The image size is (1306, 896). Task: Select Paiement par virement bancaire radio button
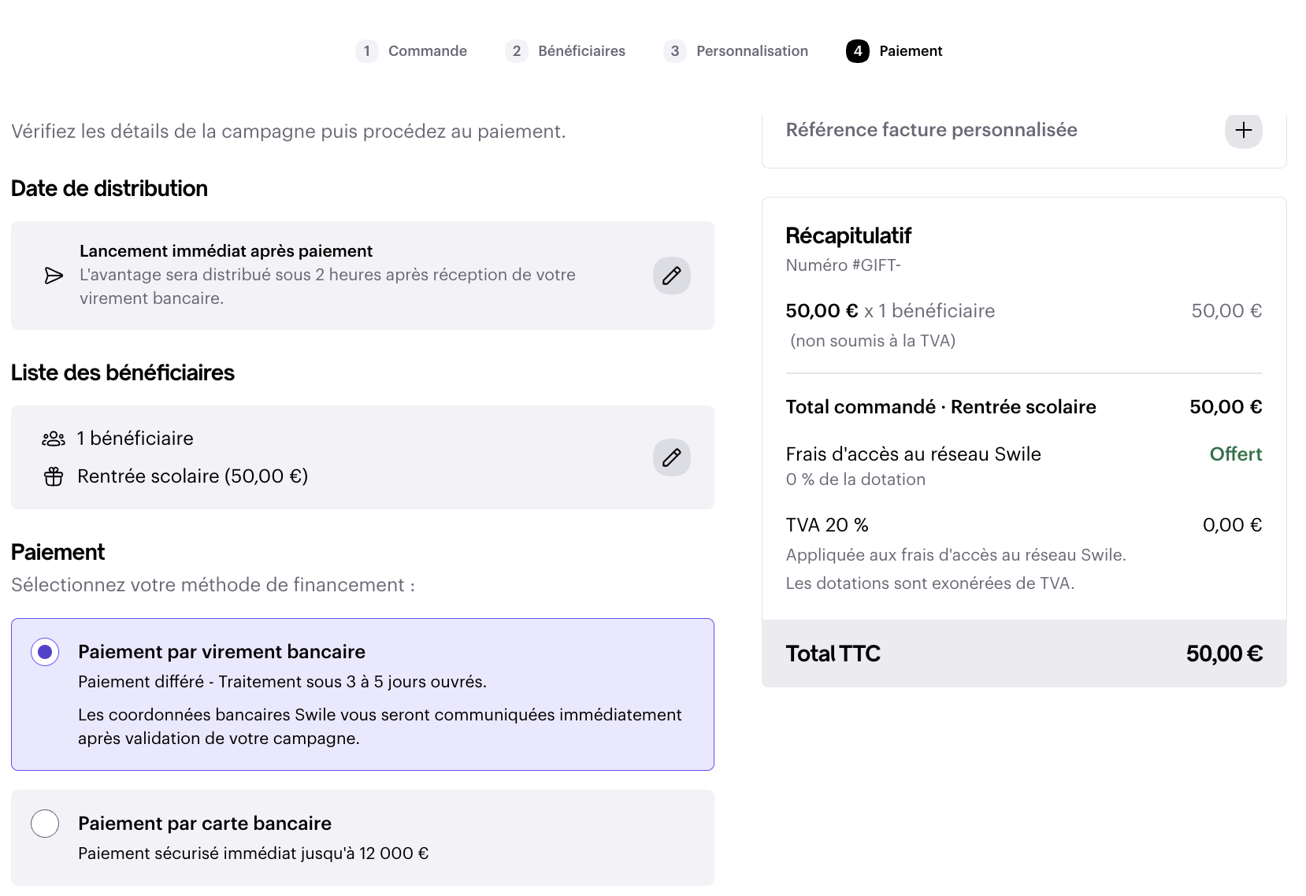[45, 652]
